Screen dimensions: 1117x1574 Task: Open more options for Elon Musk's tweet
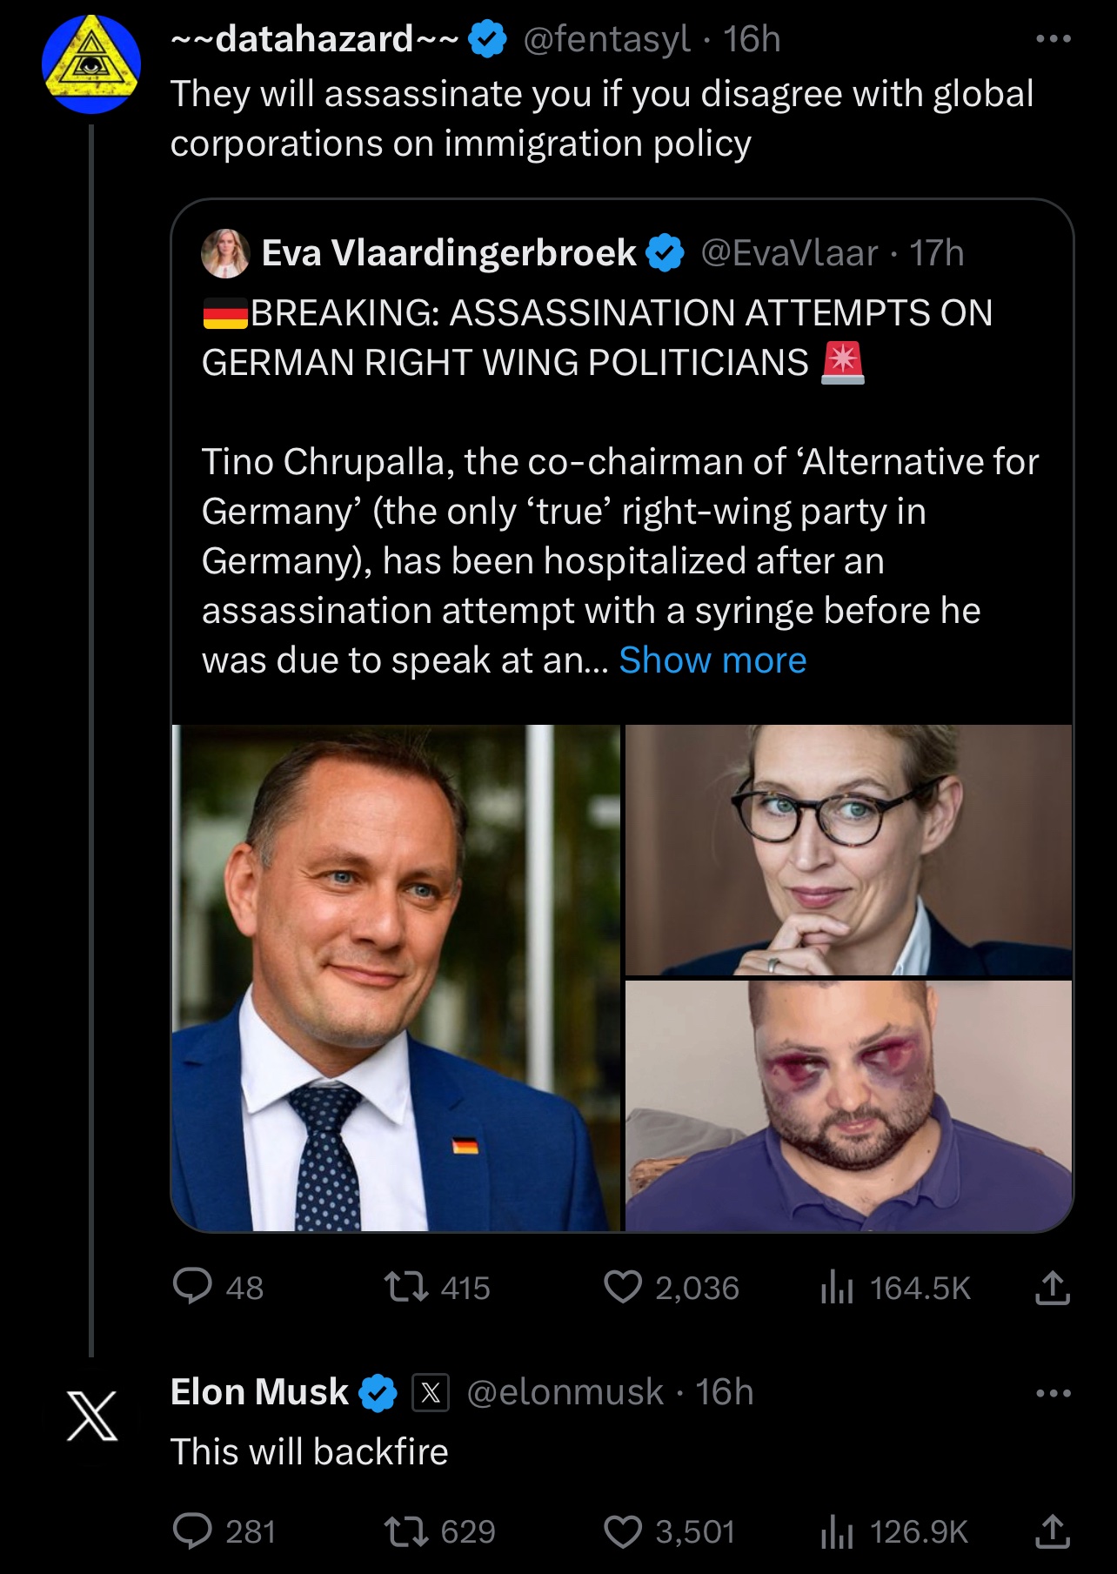coord(1053,1393)
